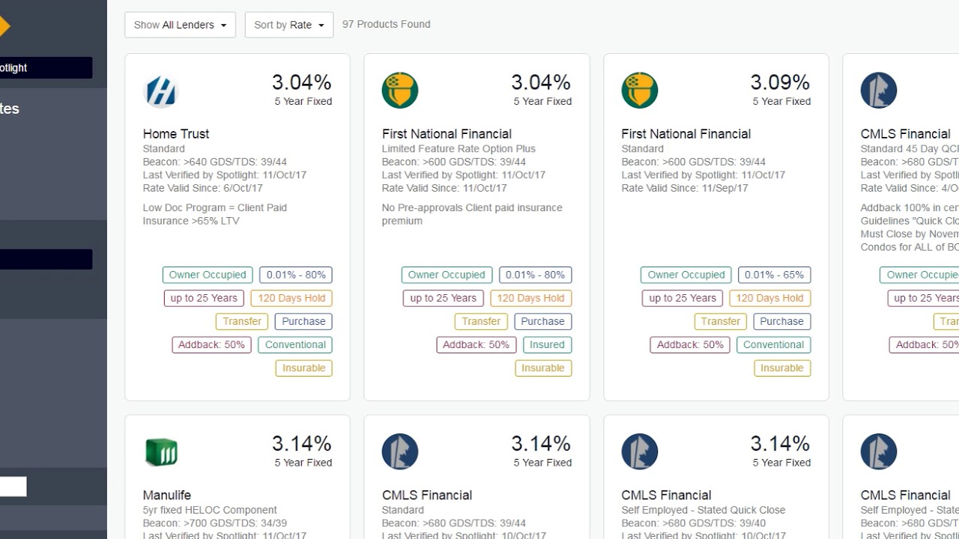959x539 pixels.
Task: Click Transfer tag on Home Trust card
Action: [x=242, y=321]
